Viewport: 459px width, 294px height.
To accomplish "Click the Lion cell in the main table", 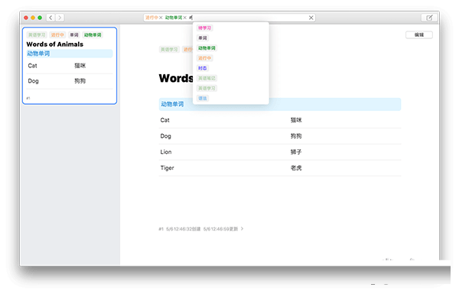I will coord(166,152).
